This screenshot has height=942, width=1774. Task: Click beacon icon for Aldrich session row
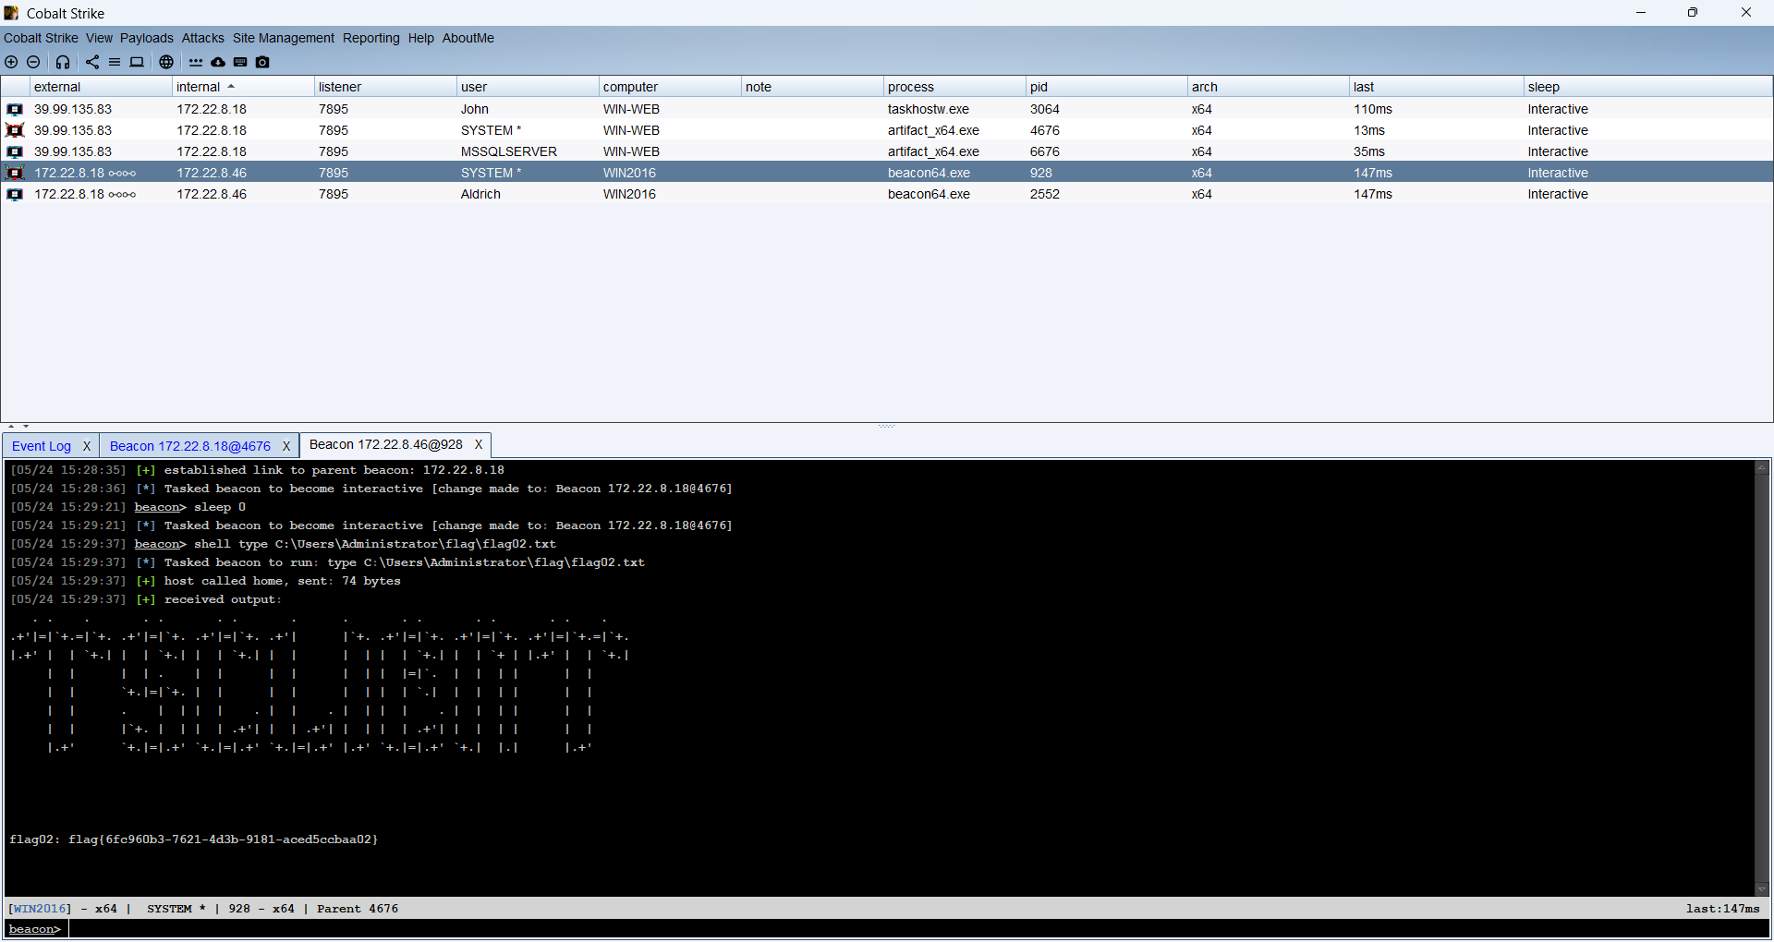click(15, 194)
